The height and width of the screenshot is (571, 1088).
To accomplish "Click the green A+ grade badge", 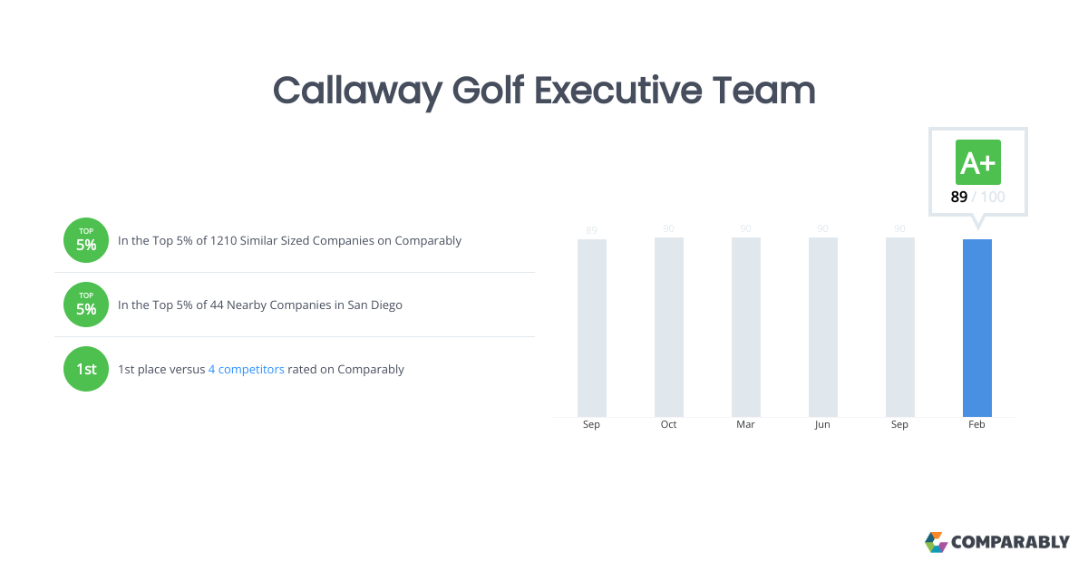I will [x=978, y=163].
